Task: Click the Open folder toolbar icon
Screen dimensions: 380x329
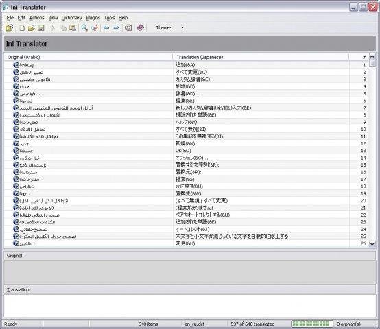Action: click(x=32, y=28)
